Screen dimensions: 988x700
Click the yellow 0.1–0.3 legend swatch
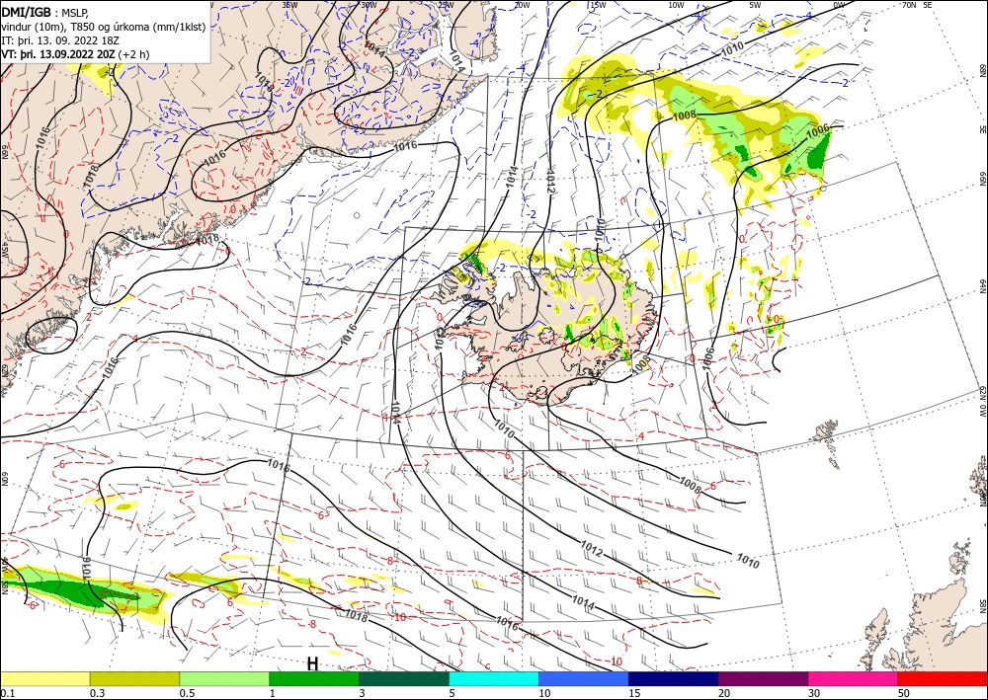44,678
